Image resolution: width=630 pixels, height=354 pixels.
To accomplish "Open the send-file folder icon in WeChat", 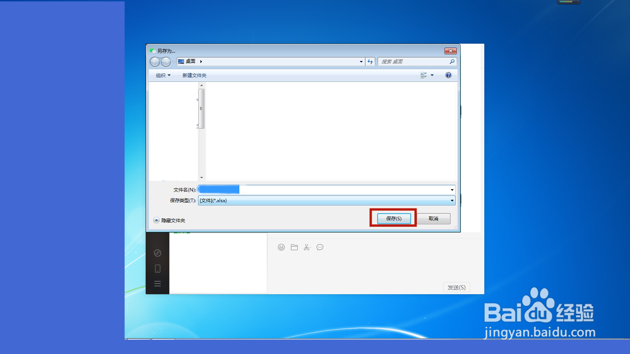I will pos(294,247).
